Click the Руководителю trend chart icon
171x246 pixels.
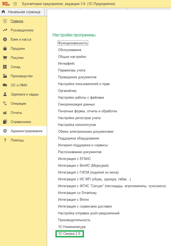pyautogui.click(x=5, y=30)
